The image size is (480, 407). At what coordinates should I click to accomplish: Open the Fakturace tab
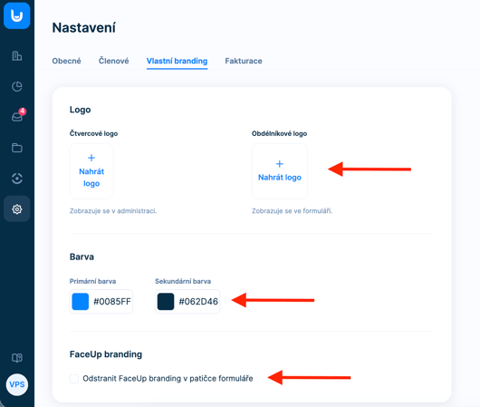coord(244,61)
